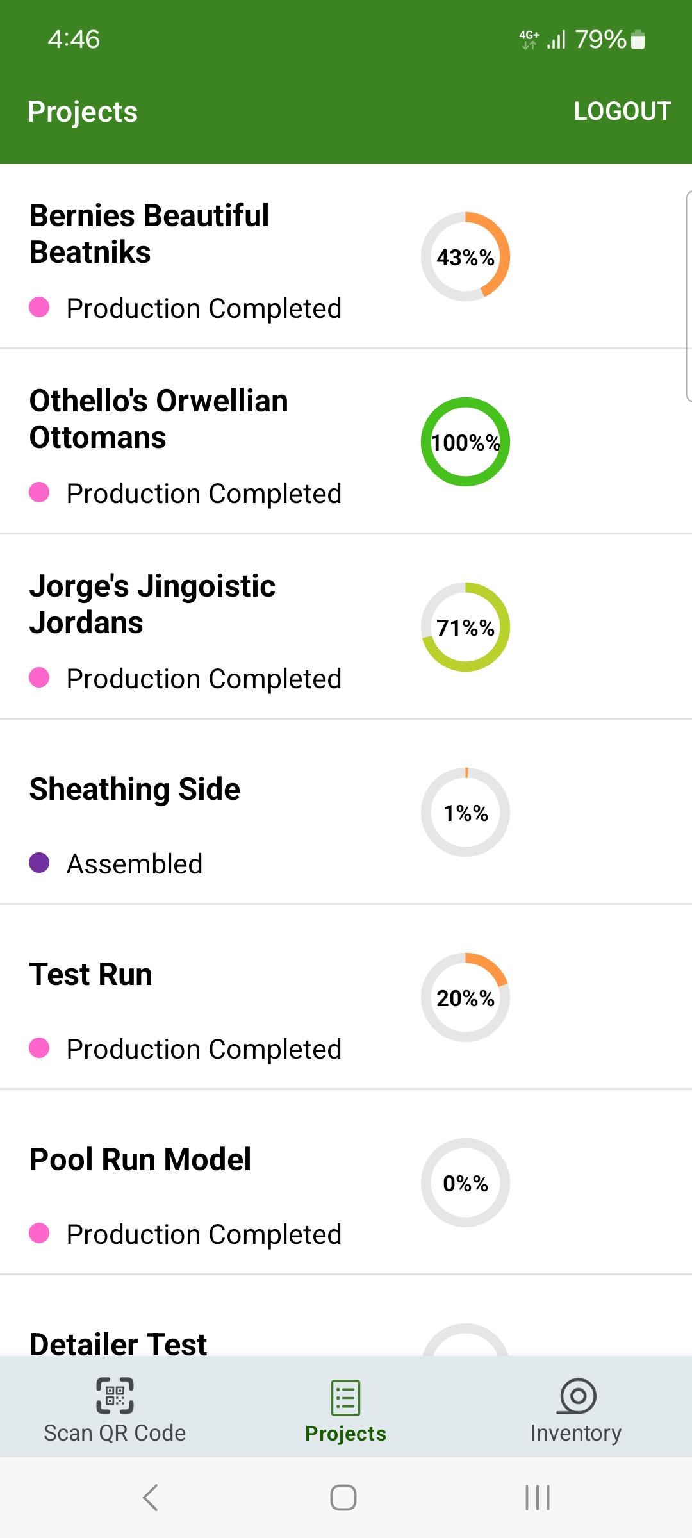692x1538 pixels.
Task: Tap the Android back arrow
Action: [x=151, y=1498]
